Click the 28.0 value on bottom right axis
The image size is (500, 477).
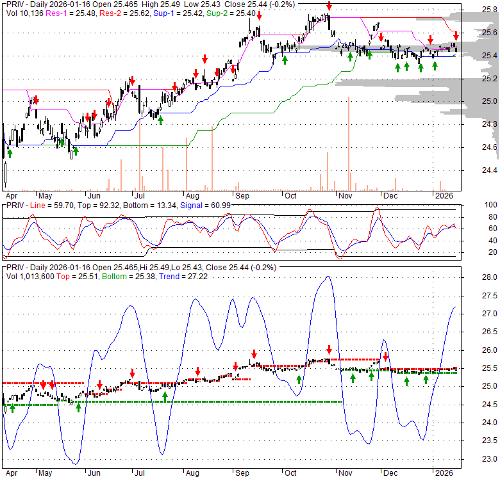(x=489, y=277)
